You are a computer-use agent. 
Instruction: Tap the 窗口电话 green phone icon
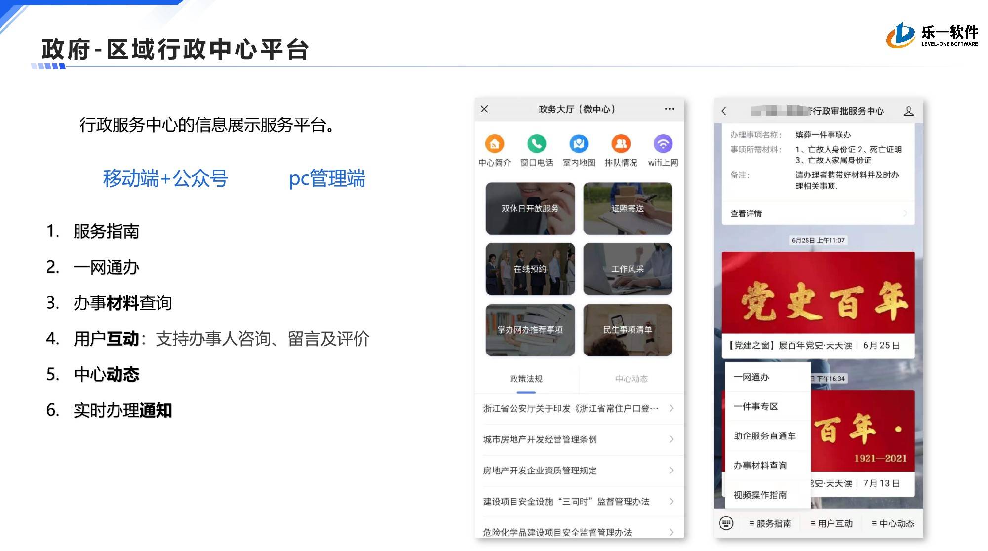tap(536, 144)
